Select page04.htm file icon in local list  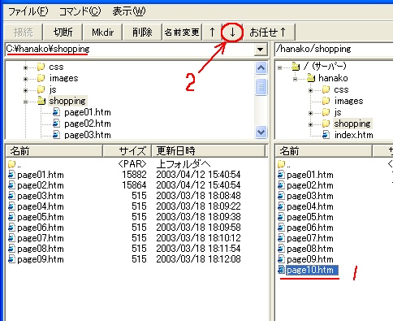point(11,206)
